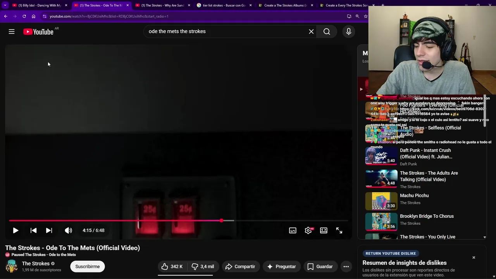Skip to the next video
This screenshot has height=279, width=496.
pos(49,230)
